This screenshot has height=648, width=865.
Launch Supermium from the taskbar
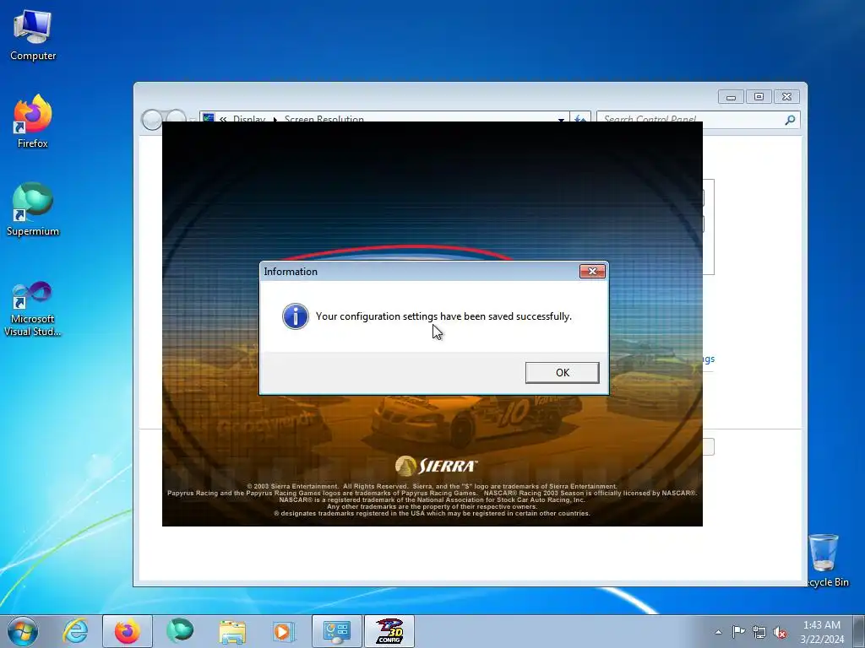click(x=180, y=631)
